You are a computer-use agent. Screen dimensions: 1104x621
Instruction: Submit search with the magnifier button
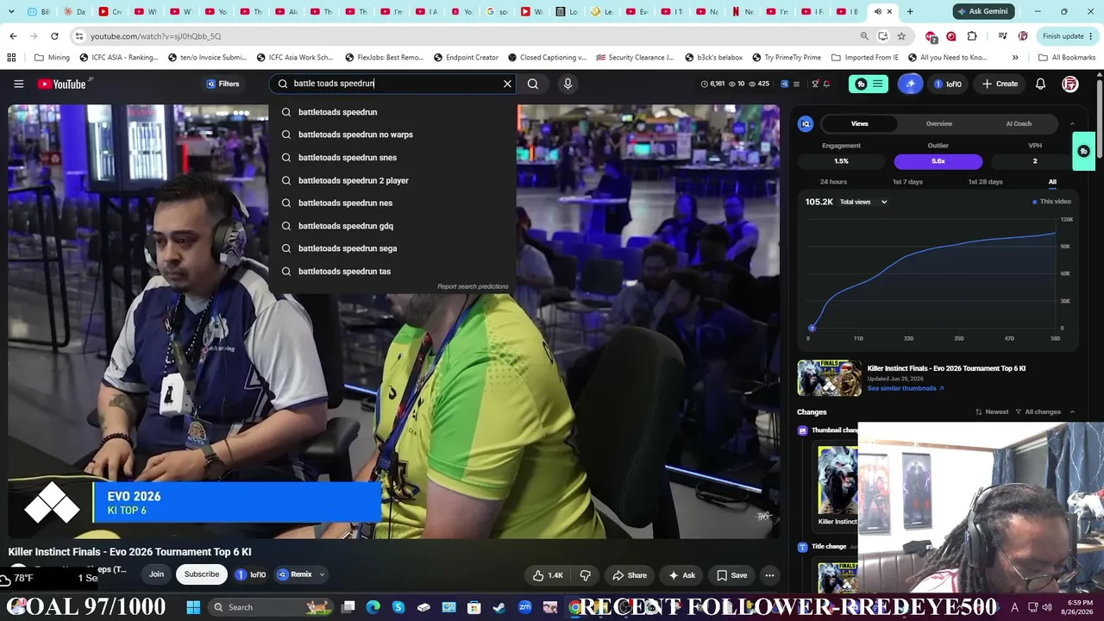pos(533,84)
